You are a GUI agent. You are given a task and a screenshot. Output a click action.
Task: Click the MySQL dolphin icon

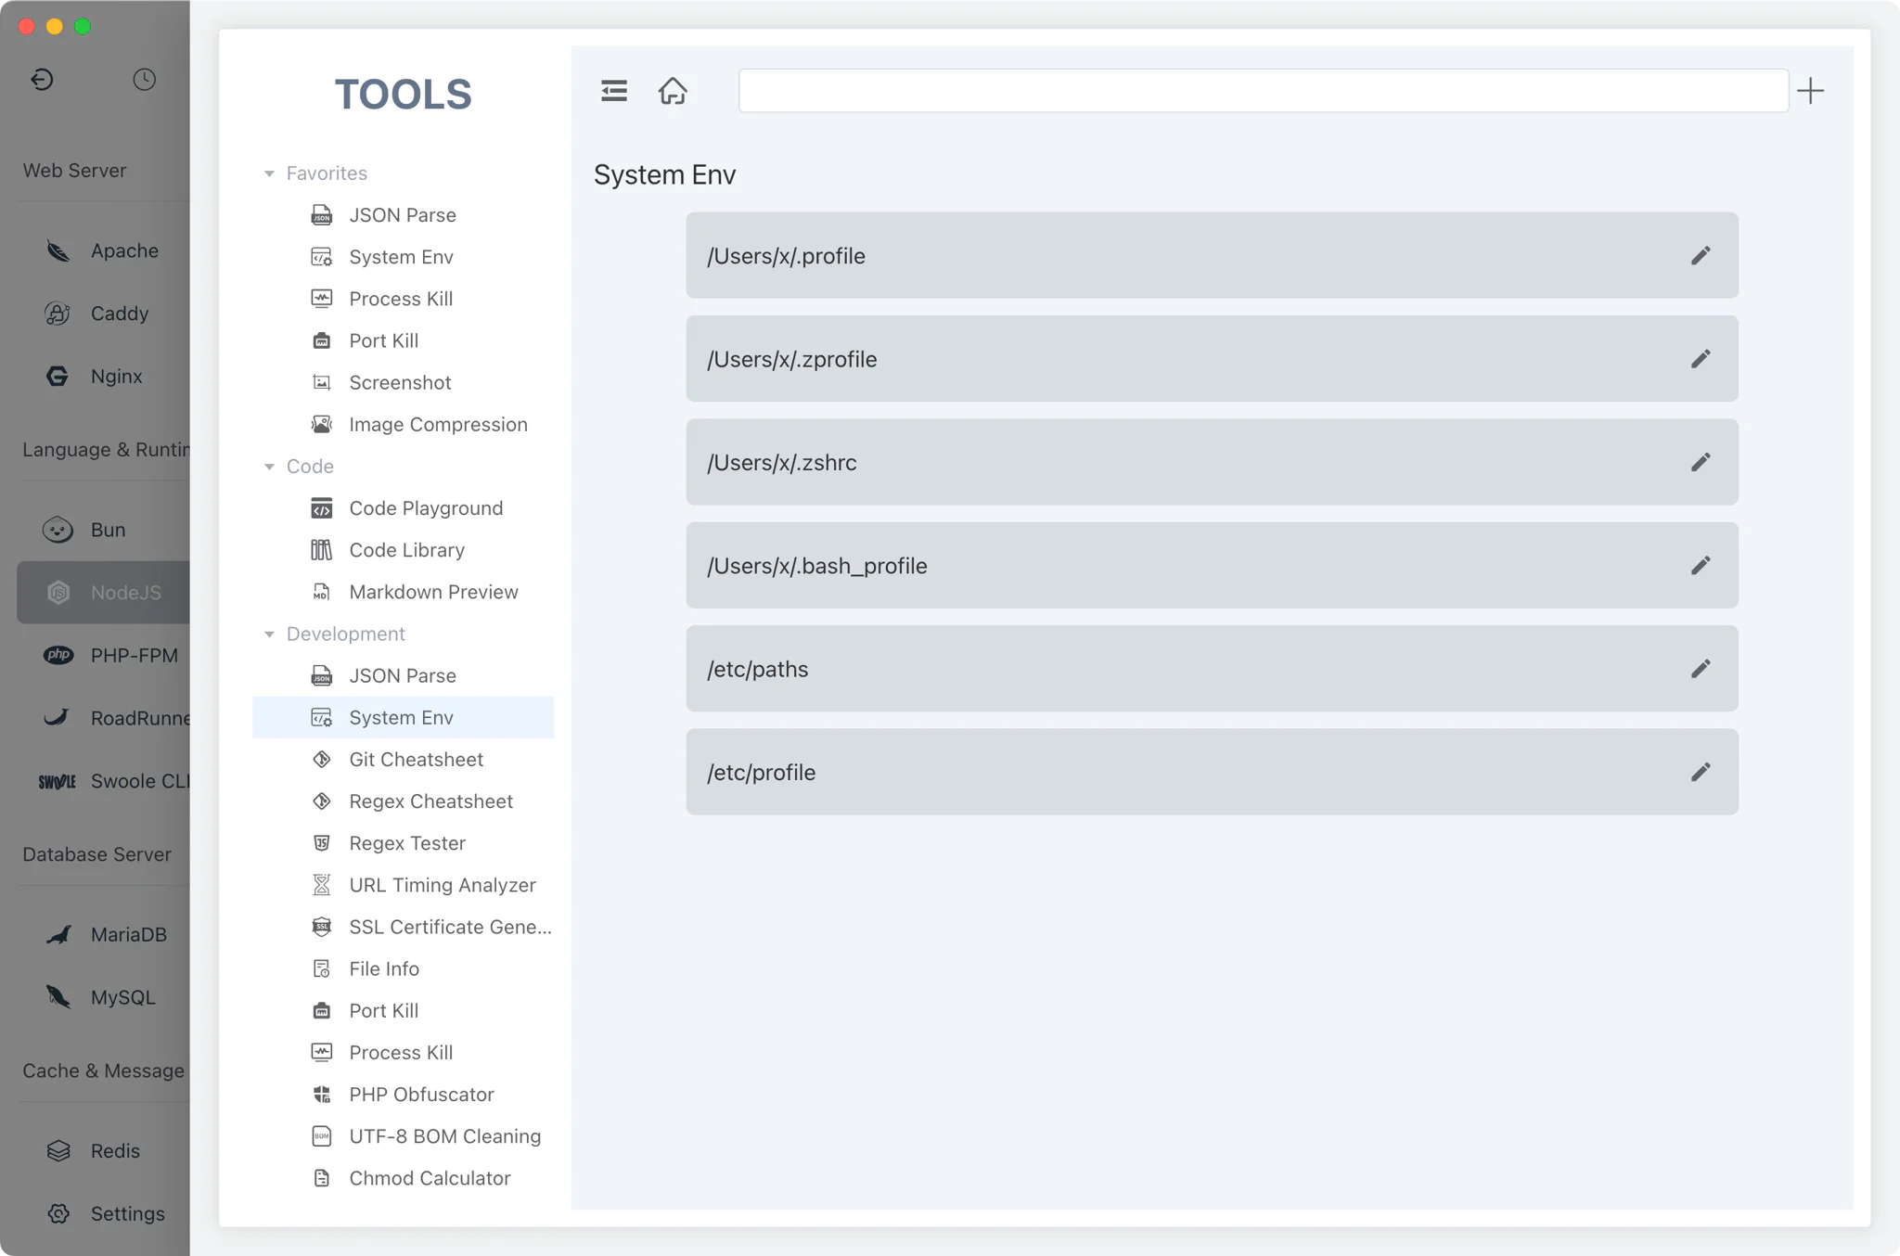[58, 997]
